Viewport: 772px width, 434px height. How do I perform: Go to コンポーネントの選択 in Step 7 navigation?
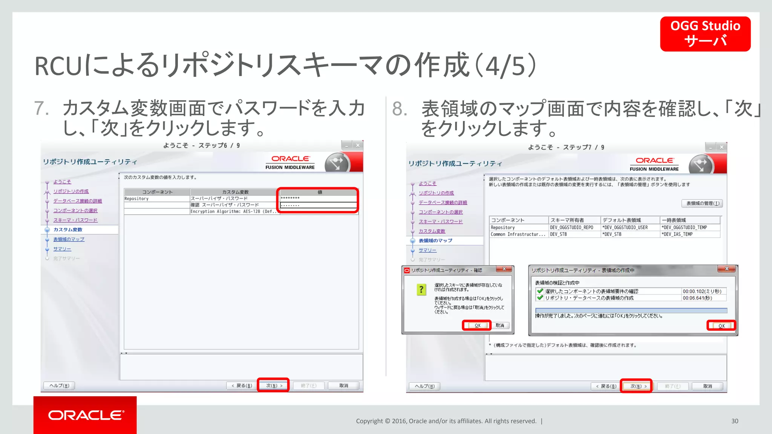441,212
